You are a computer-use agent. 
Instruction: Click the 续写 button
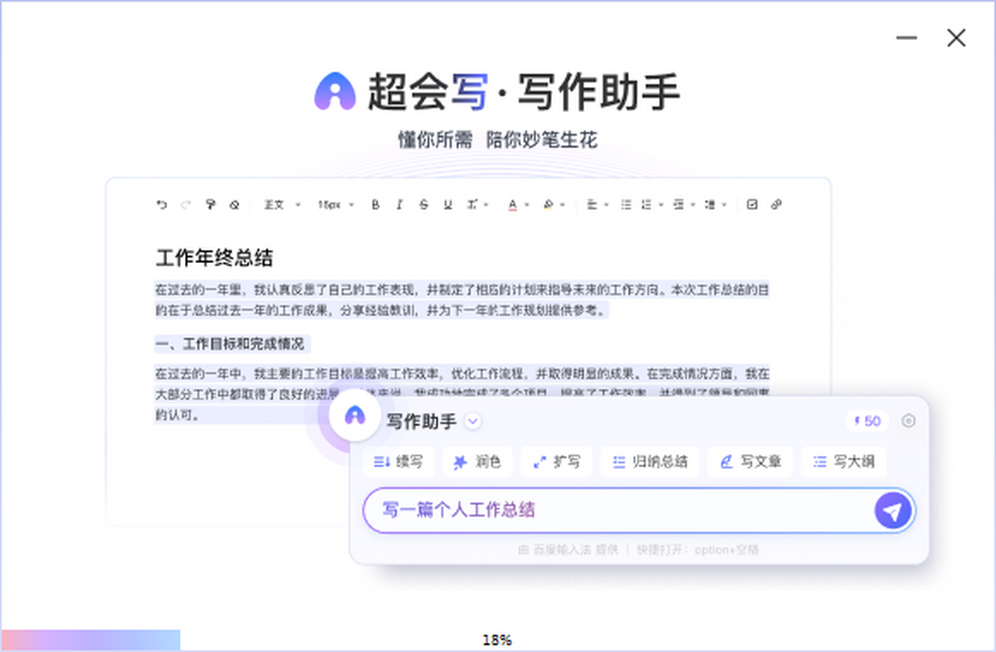pos(398,462)
